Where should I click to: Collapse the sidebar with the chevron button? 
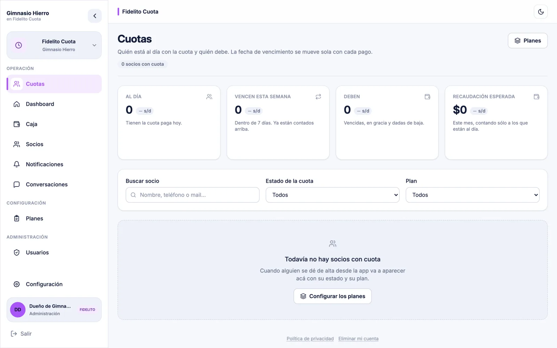coord(95,16)
